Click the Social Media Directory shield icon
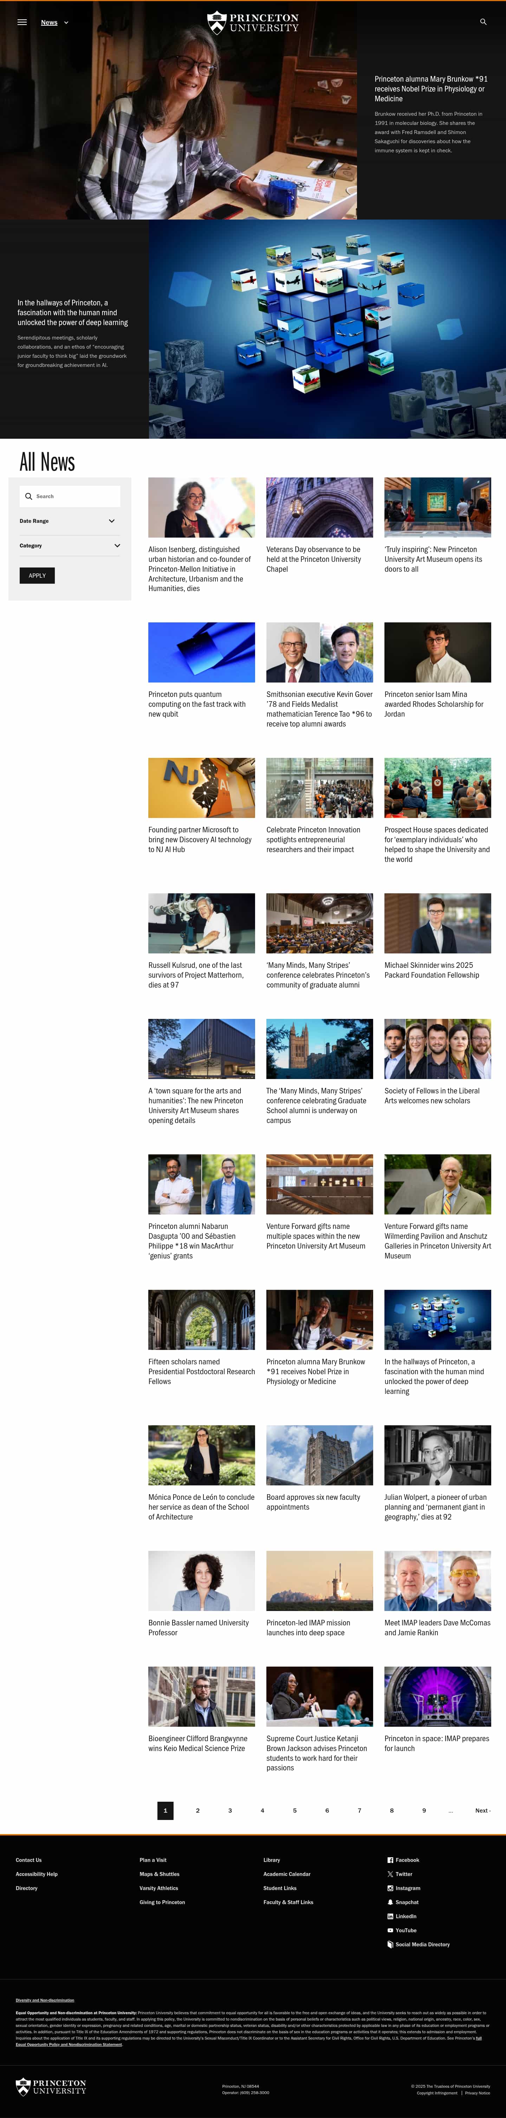This screenshot has width=506, height=2118. coord(390,1945)
